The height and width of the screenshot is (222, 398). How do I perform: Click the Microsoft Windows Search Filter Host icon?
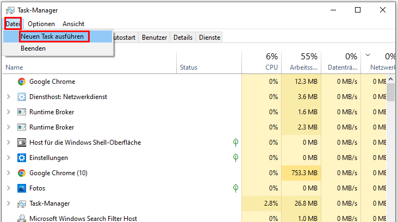(22, 218)
